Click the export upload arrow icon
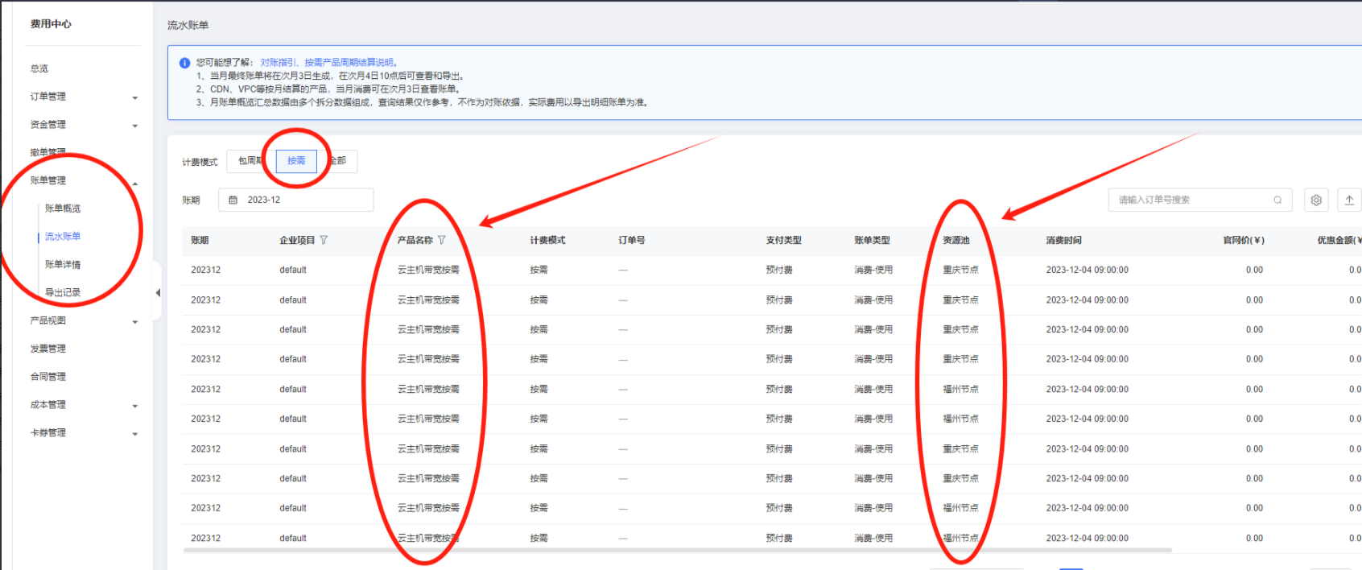This screenshot has height=570, width=1362. pyautogui.click(x=1349, y=200)
